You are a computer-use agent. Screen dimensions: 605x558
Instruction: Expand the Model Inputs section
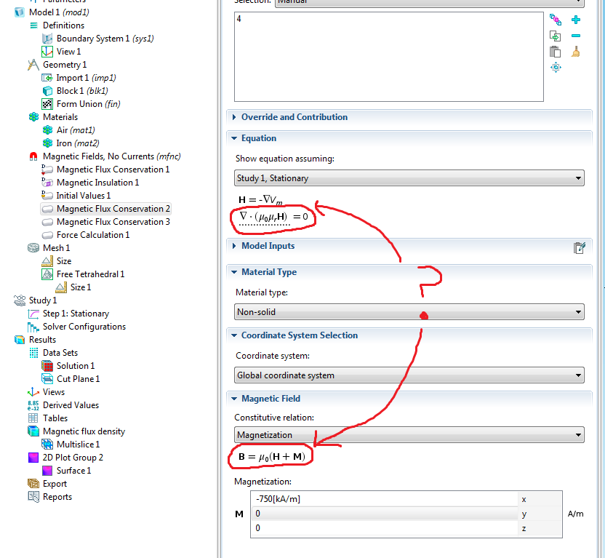(268, 246)
